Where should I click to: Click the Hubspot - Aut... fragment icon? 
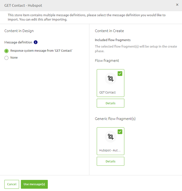coord(111,137)
